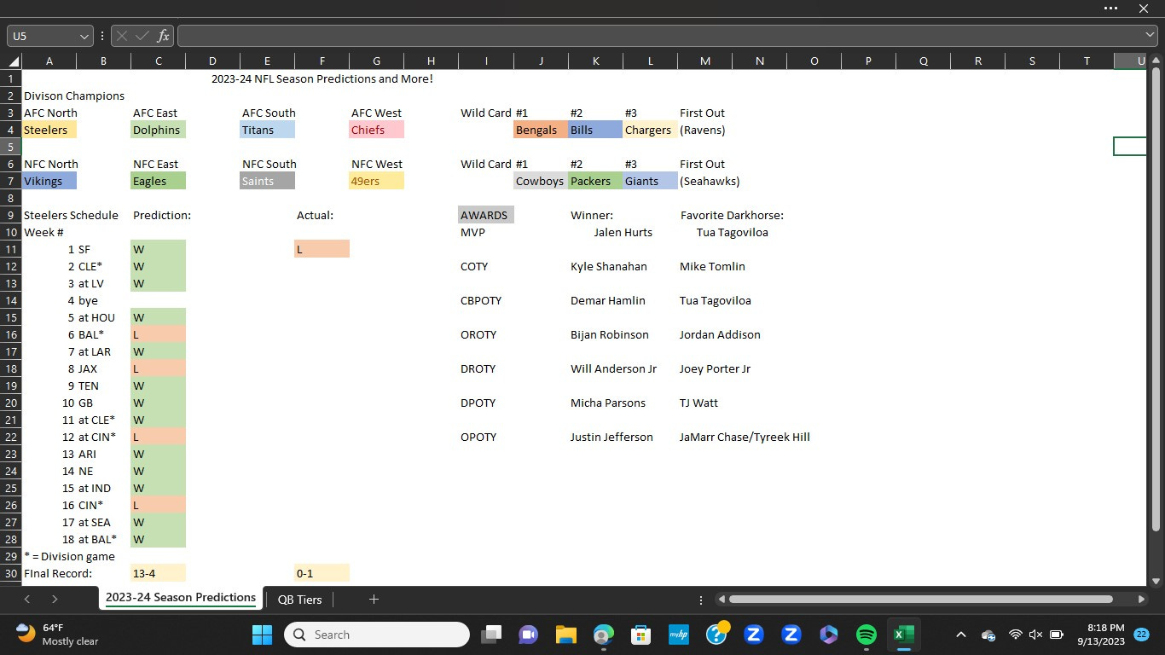
Task: Click the Name Box showing U5
Action: (42, 37)
